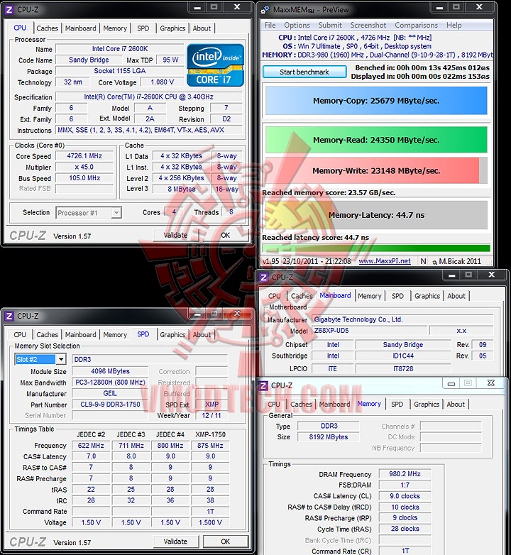This screenshot has height=555, width=511.
Task: Close the Memory CPU-Z window
Action: (491, 383)
